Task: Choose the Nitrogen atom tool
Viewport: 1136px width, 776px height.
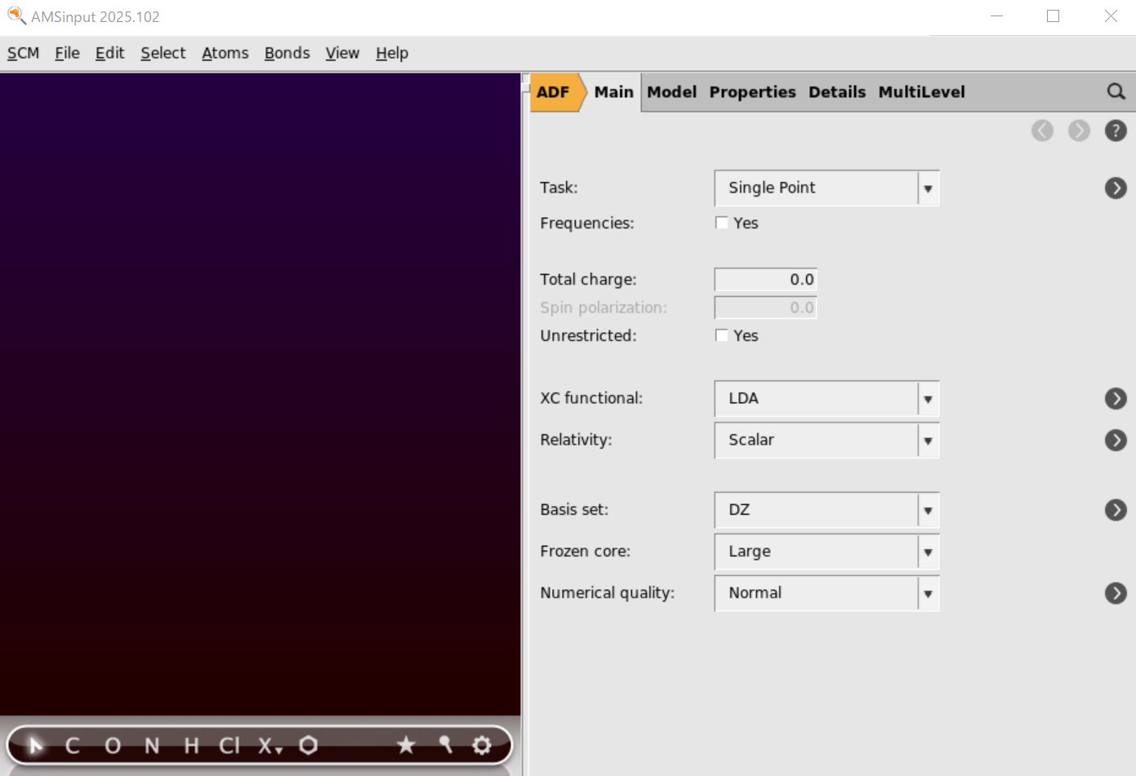Action: pyautogui.click(x=152, y=746)
